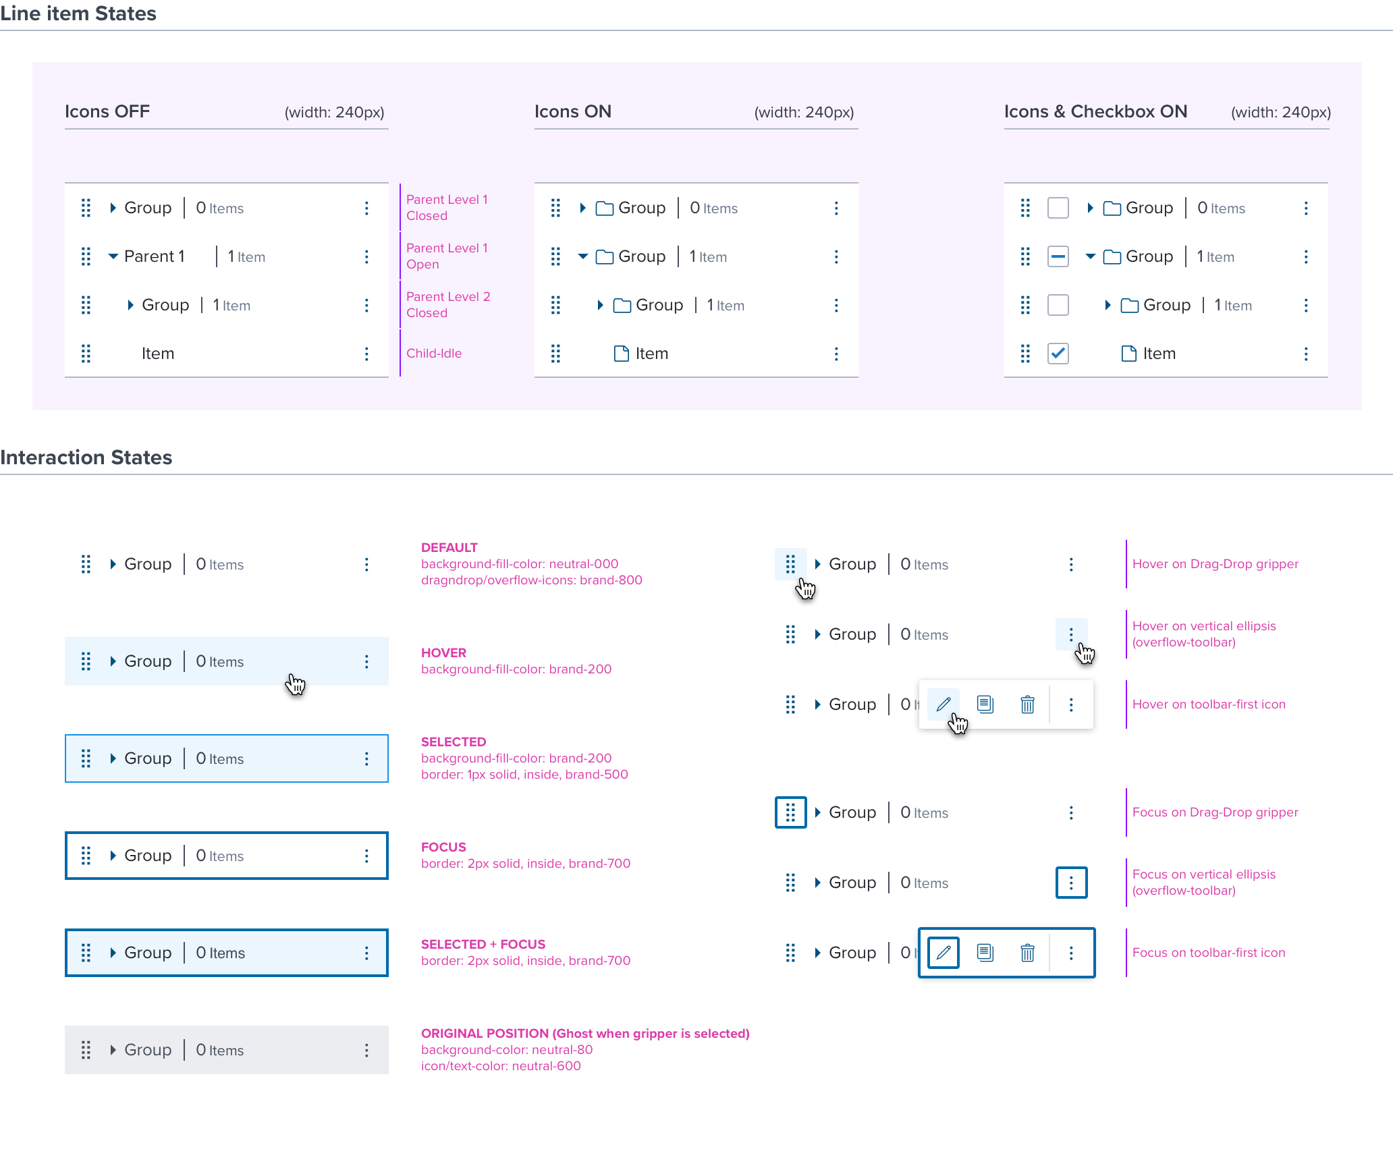Open the overflow ellipsis in the HOVER state row
Image resolution: width=1393 pixels, height=1166 pixels.
click(366, 661)
